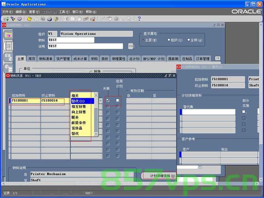Open the Show Navigator toolbar icon
The image size is (264, 198).
tap(19, 19)
